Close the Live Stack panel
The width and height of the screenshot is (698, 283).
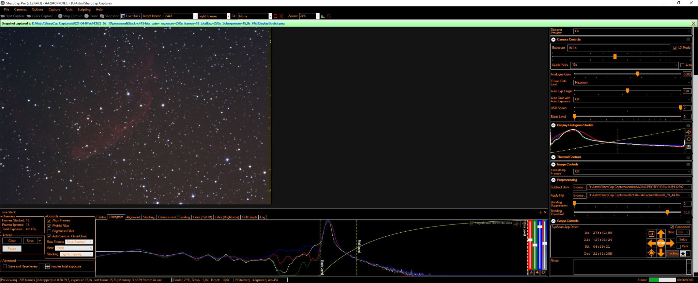click(545, 212)
